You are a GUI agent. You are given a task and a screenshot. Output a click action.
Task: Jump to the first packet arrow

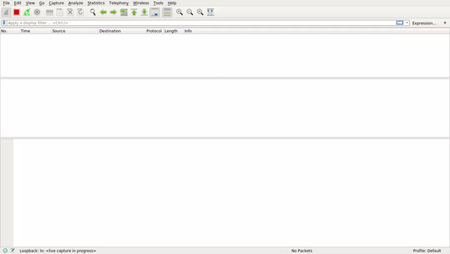click(x=134, y=12)
